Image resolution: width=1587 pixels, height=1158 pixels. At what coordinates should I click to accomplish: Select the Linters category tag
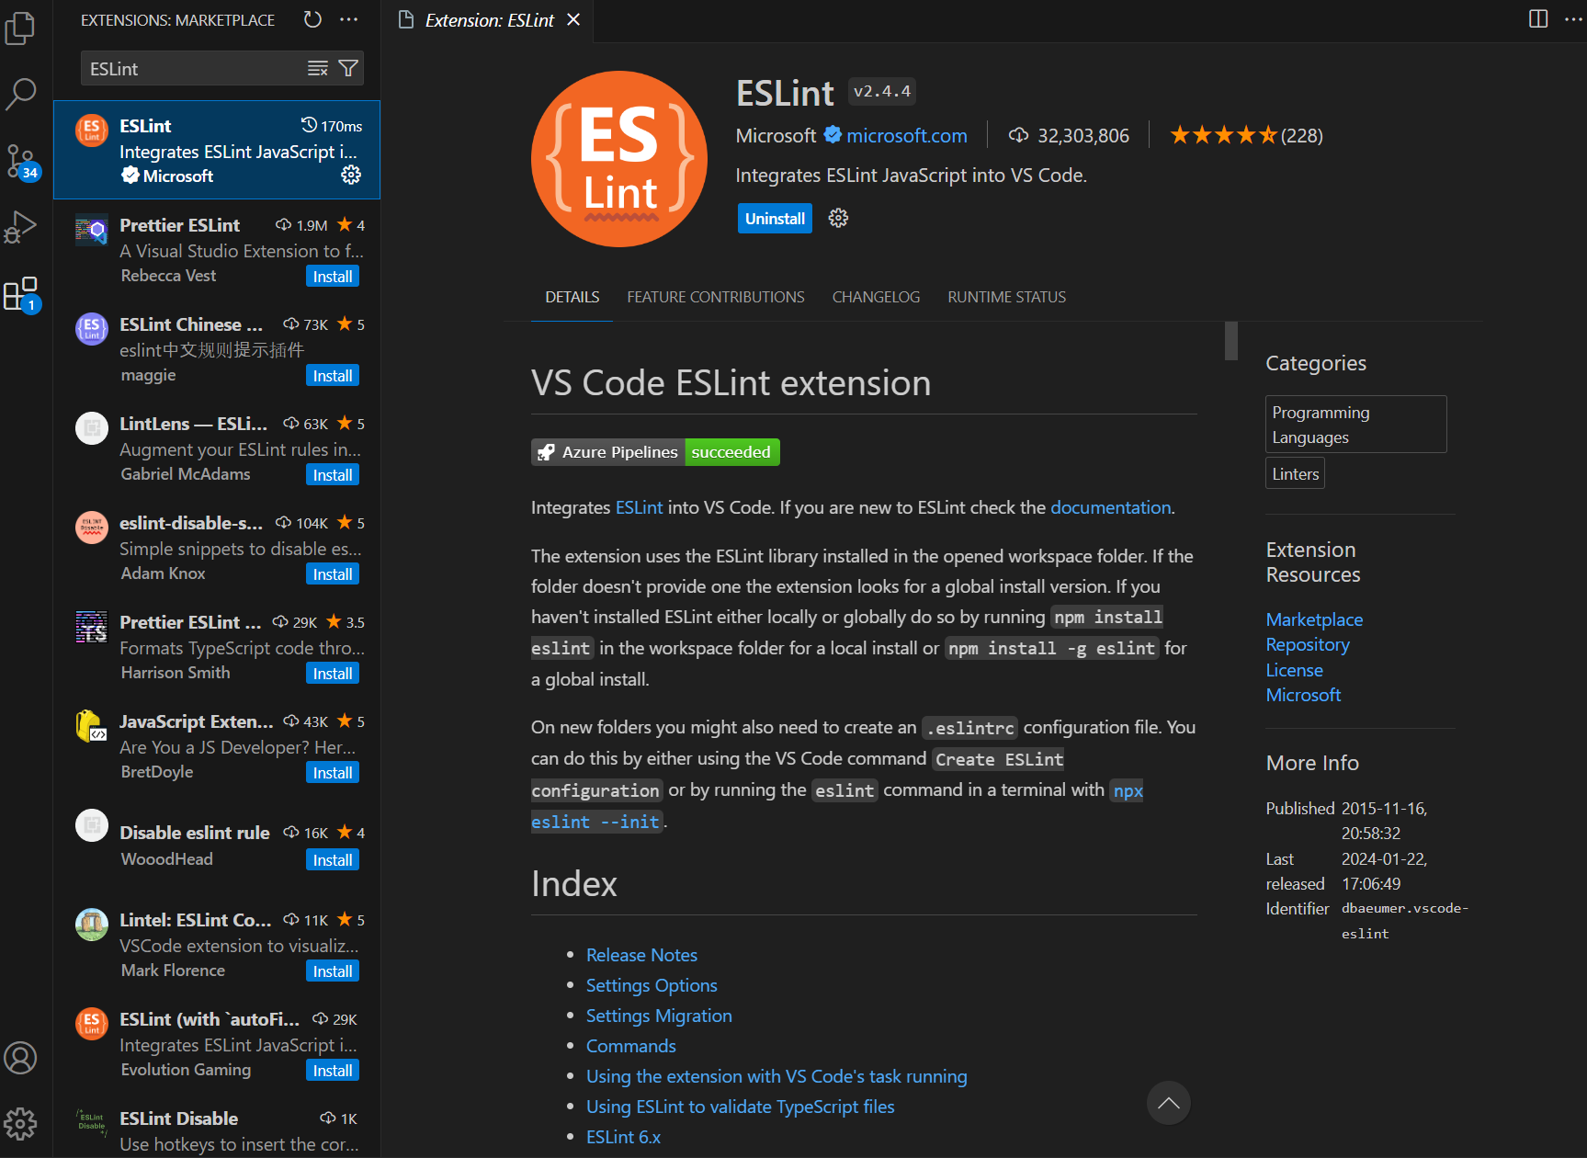click(1296, 474)
